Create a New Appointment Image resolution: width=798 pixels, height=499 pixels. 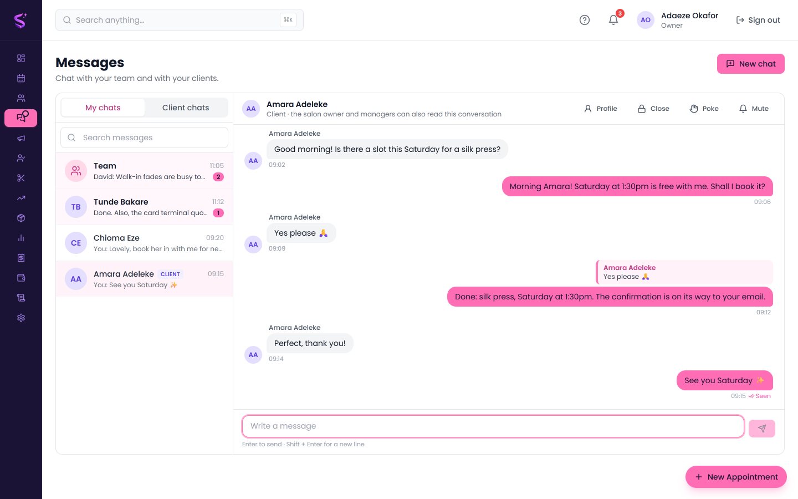(736, 477)
